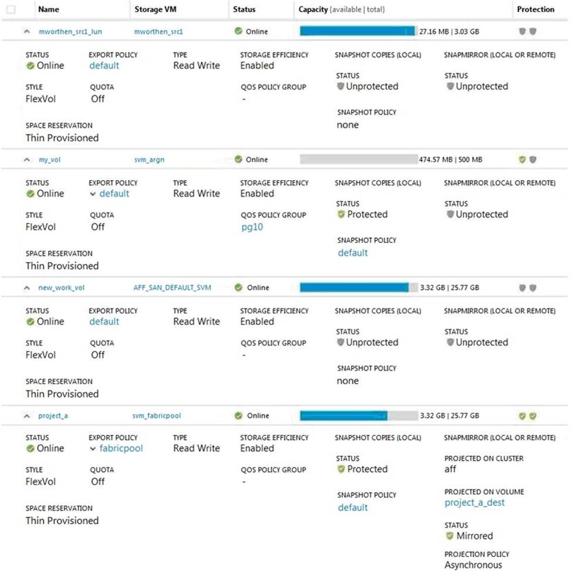Viewport: 572px width, 571px height.
Task: Tick the select-all checkbox in header
Action: (x=11, y=9)
